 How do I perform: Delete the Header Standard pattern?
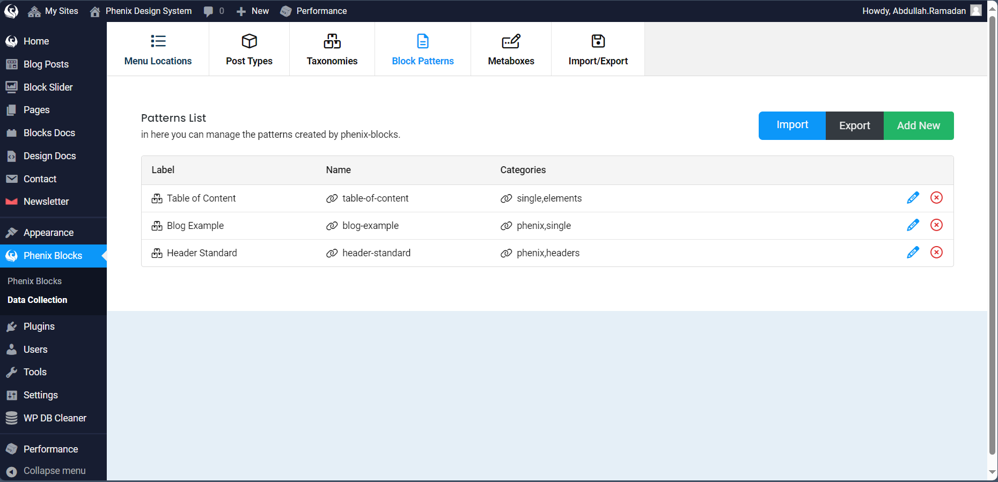tap(936, 253)
